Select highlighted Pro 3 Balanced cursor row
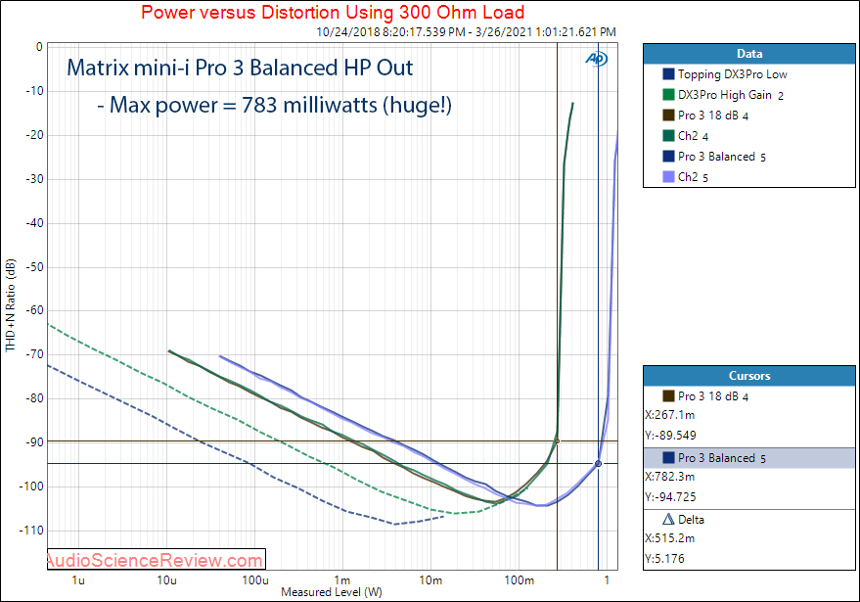 coord(749,458)
